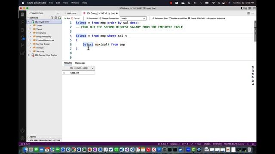Click UTF-8 encoding in status bar
The image size is (275, 154).
point(185,144)
